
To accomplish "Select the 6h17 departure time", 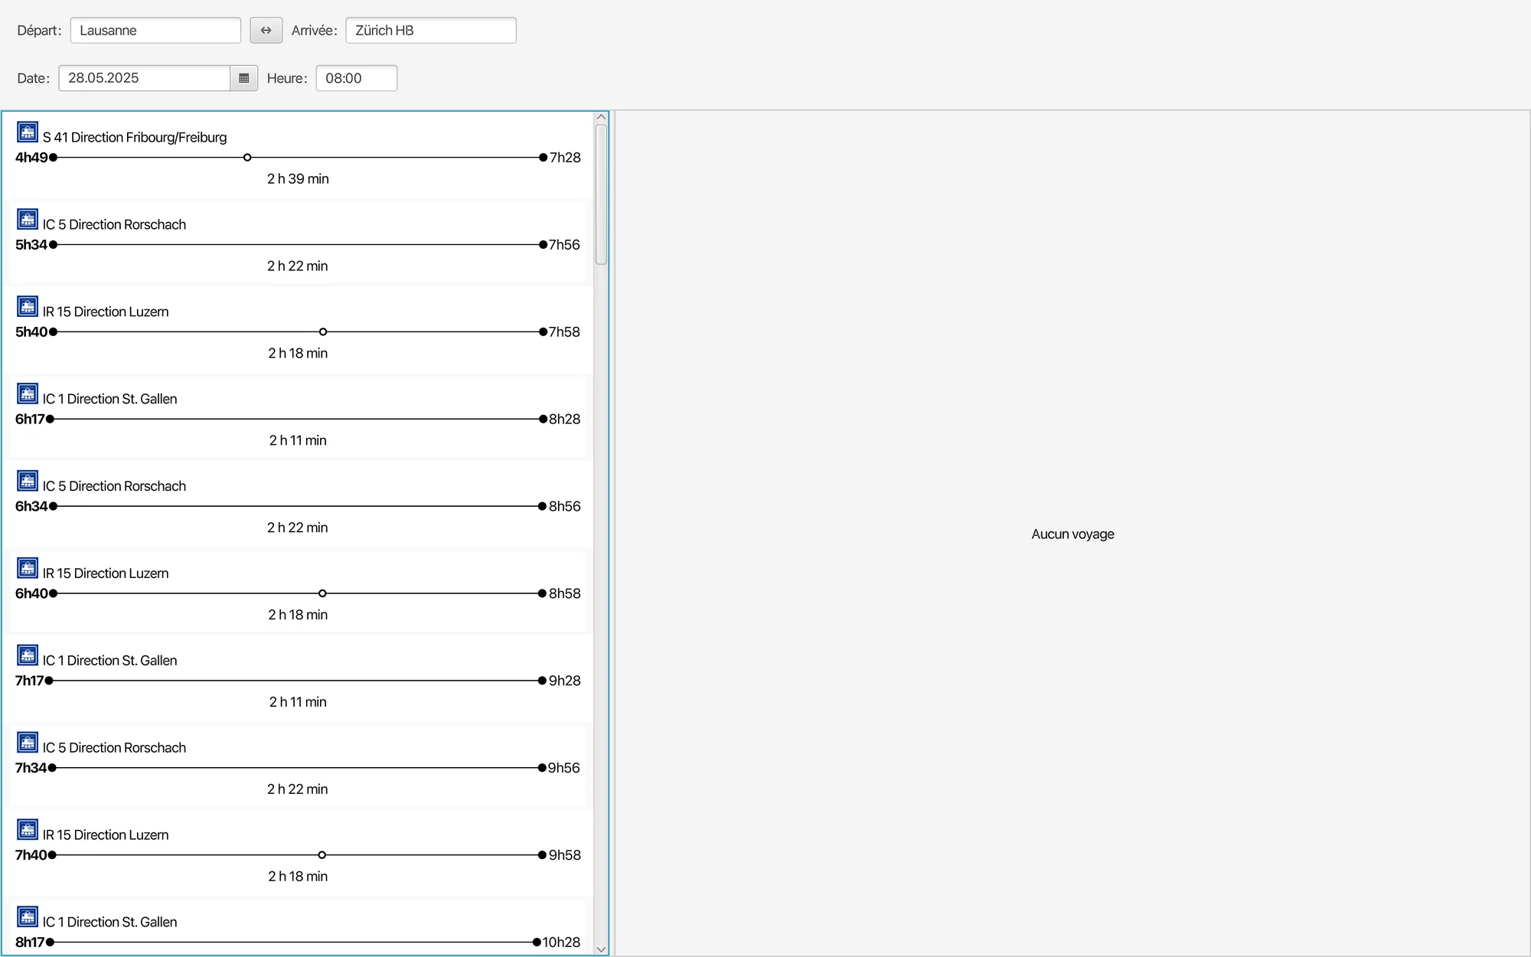I will point(30,420).
